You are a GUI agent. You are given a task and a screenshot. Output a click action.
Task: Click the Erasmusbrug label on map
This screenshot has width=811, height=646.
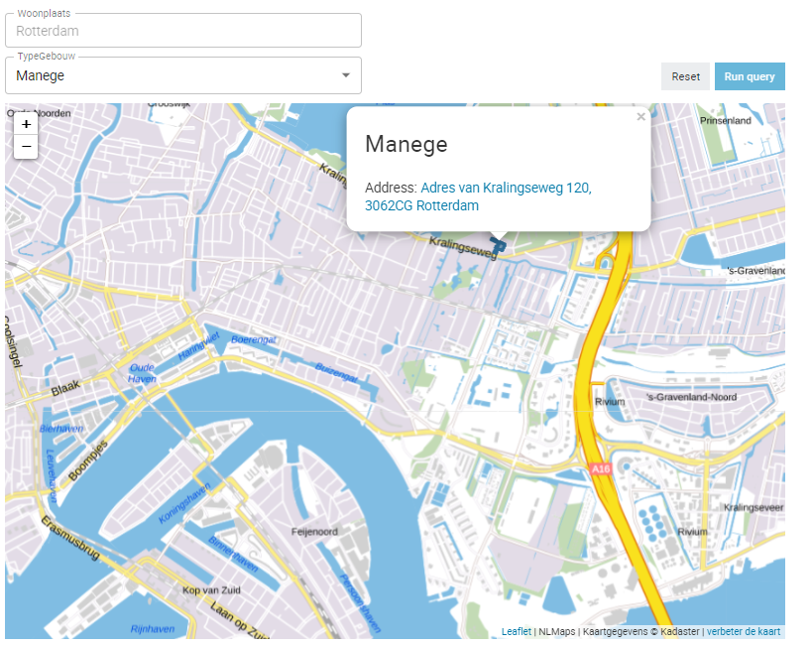pos(70,539)
